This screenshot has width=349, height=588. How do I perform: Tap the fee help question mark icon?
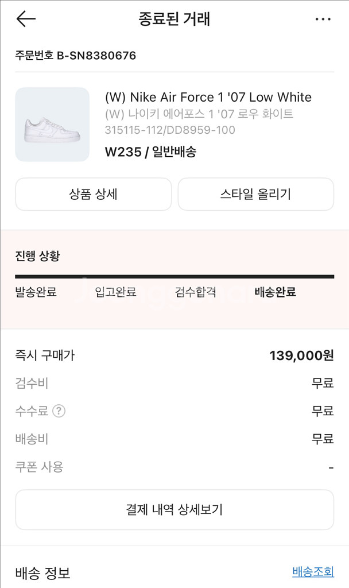59,411
